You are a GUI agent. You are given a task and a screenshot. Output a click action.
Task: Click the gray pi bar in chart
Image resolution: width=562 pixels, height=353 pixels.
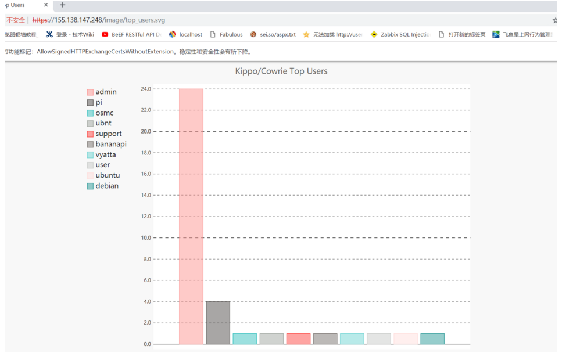tap(218, 323)
